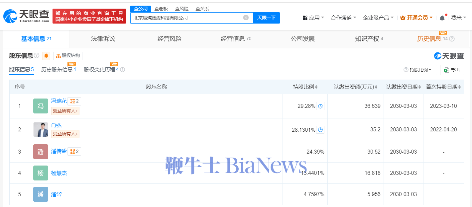Switch to 查关系 search tab
This screenshot has height=207, width=472.
tap(202, 9)
